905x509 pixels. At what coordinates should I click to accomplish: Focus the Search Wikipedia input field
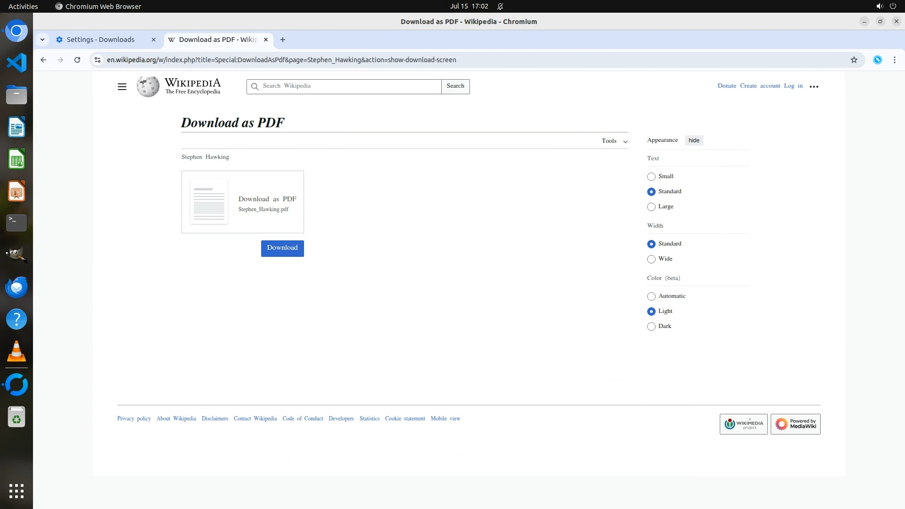click(349, 86)
